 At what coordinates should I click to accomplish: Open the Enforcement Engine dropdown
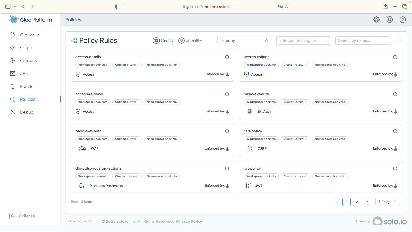coord(304,40)
